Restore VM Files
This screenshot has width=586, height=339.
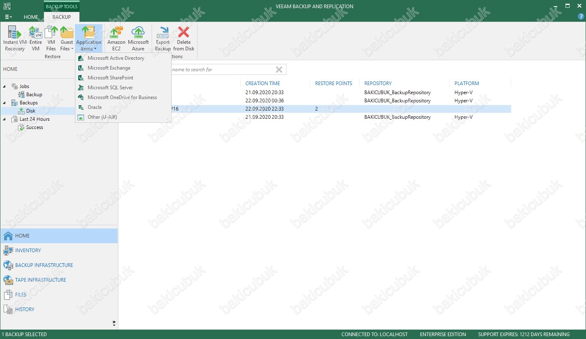pyautogui.click(x=51, y=39)
